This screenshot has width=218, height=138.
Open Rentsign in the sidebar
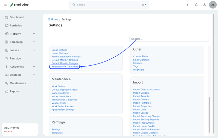(x=15, y=59)
